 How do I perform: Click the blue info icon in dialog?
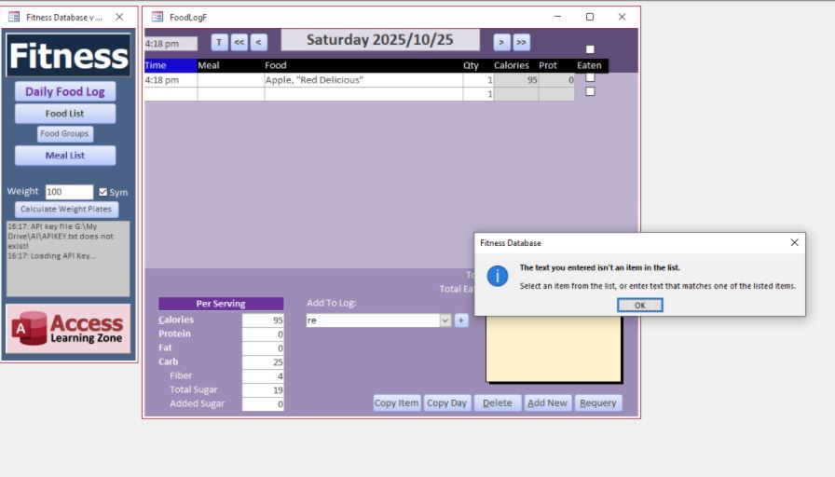click(498, 276)
